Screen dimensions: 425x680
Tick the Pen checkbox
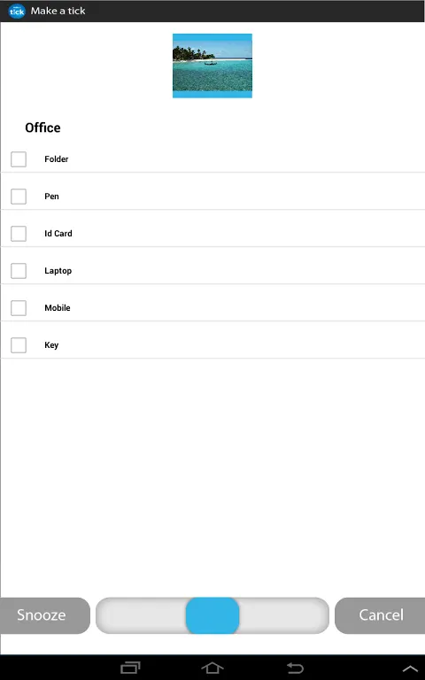19,197
